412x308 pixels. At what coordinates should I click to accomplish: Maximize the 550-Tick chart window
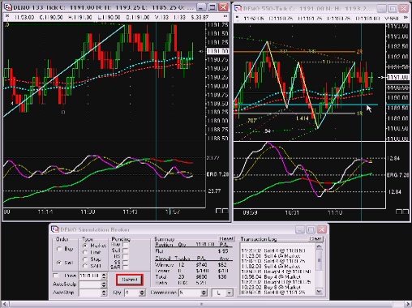pos(393,9)
